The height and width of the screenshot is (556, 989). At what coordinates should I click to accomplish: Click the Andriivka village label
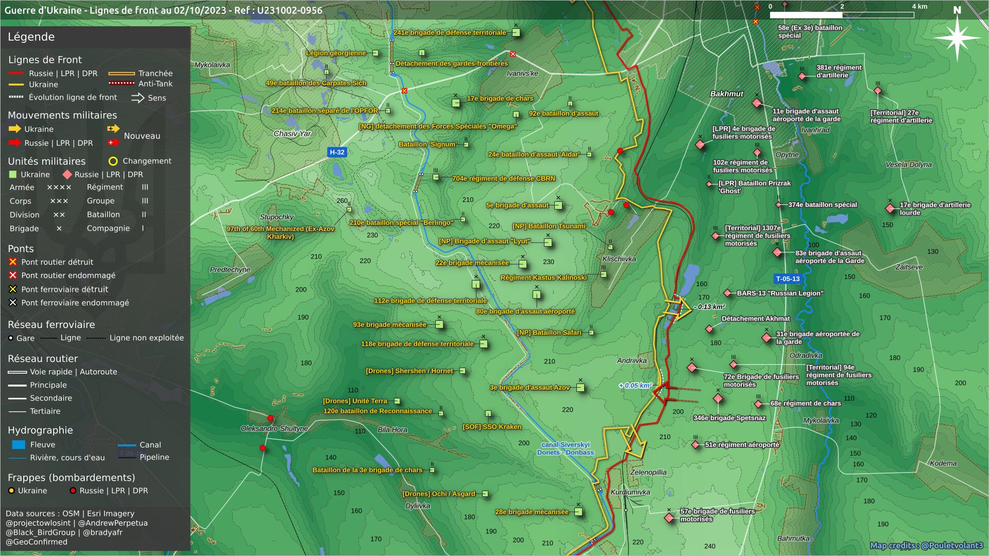[x=632, y=360]
